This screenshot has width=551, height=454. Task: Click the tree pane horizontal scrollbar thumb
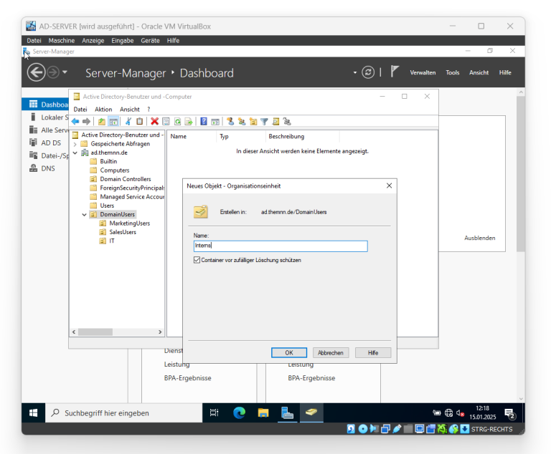(x=95, y=332)
